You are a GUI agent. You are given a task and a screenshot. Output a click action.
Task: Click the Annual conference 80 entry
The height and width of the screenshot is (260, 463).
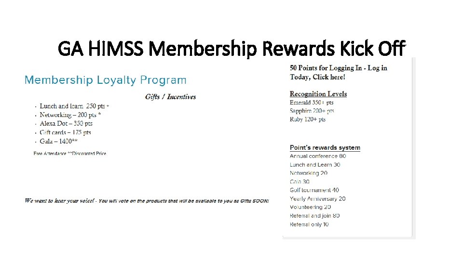pyautogui.click(x=318, y=156)
